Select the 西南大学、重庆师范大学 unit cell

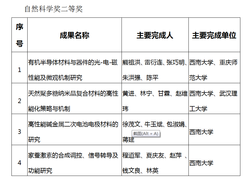214,70
